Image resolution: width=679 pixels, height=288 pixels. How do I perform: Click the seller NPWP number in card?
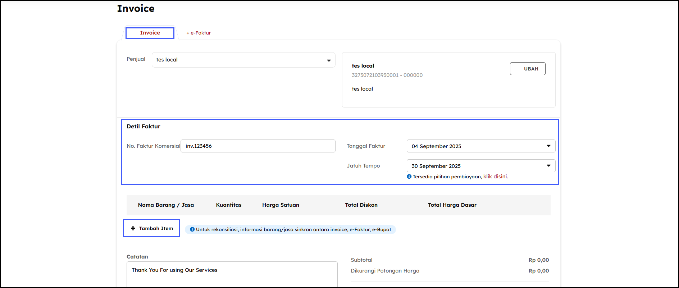387,75
